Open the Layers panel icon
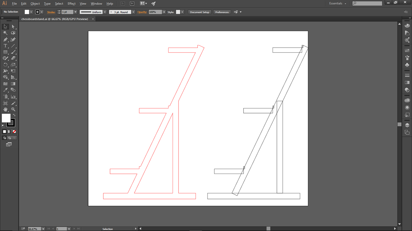 pyautogui.click(x=407, y=125)
